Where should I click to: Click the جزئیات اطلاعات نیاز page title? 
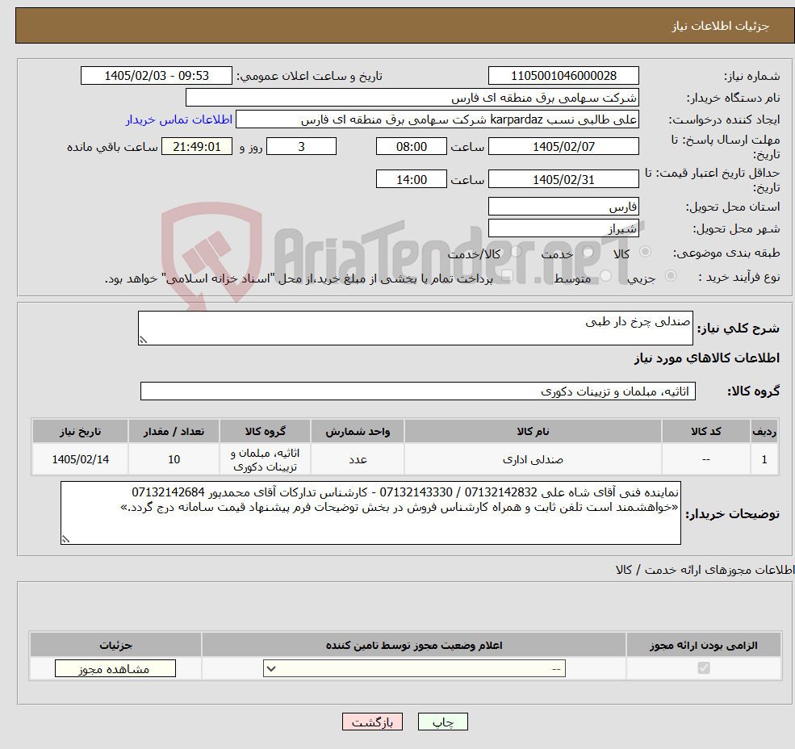721,26
